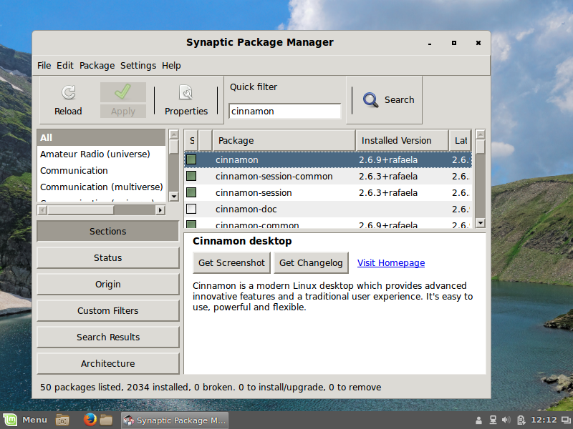The width and height of the screenshot is (573, 429).
Task: Open the network tray icon
Action: (x=493, y=420)
